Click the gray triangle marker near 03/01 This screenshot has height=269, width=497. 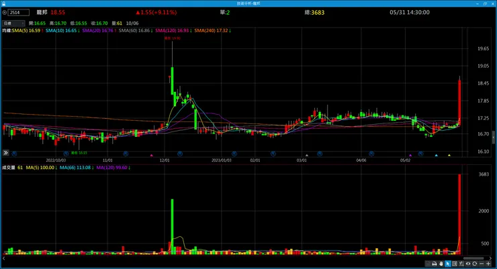(x=307, y=155)
